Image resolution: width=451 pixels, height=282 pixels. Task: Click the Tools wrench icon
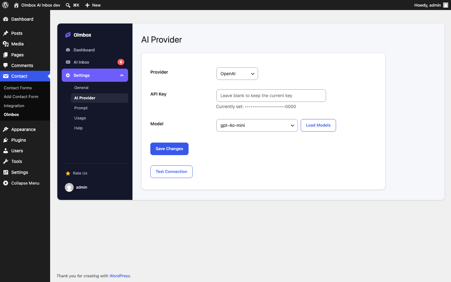pyautogui.click(x=6, y=161)
